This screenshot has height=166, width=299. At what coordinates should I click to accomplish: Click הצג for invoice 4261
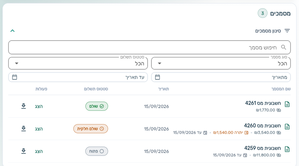pos(39,106)
